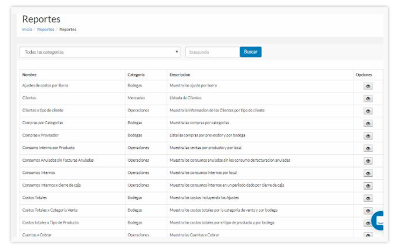Open eye icon for Clientes x tipo de cliente

pyautogui.click(x=368, y=111)
